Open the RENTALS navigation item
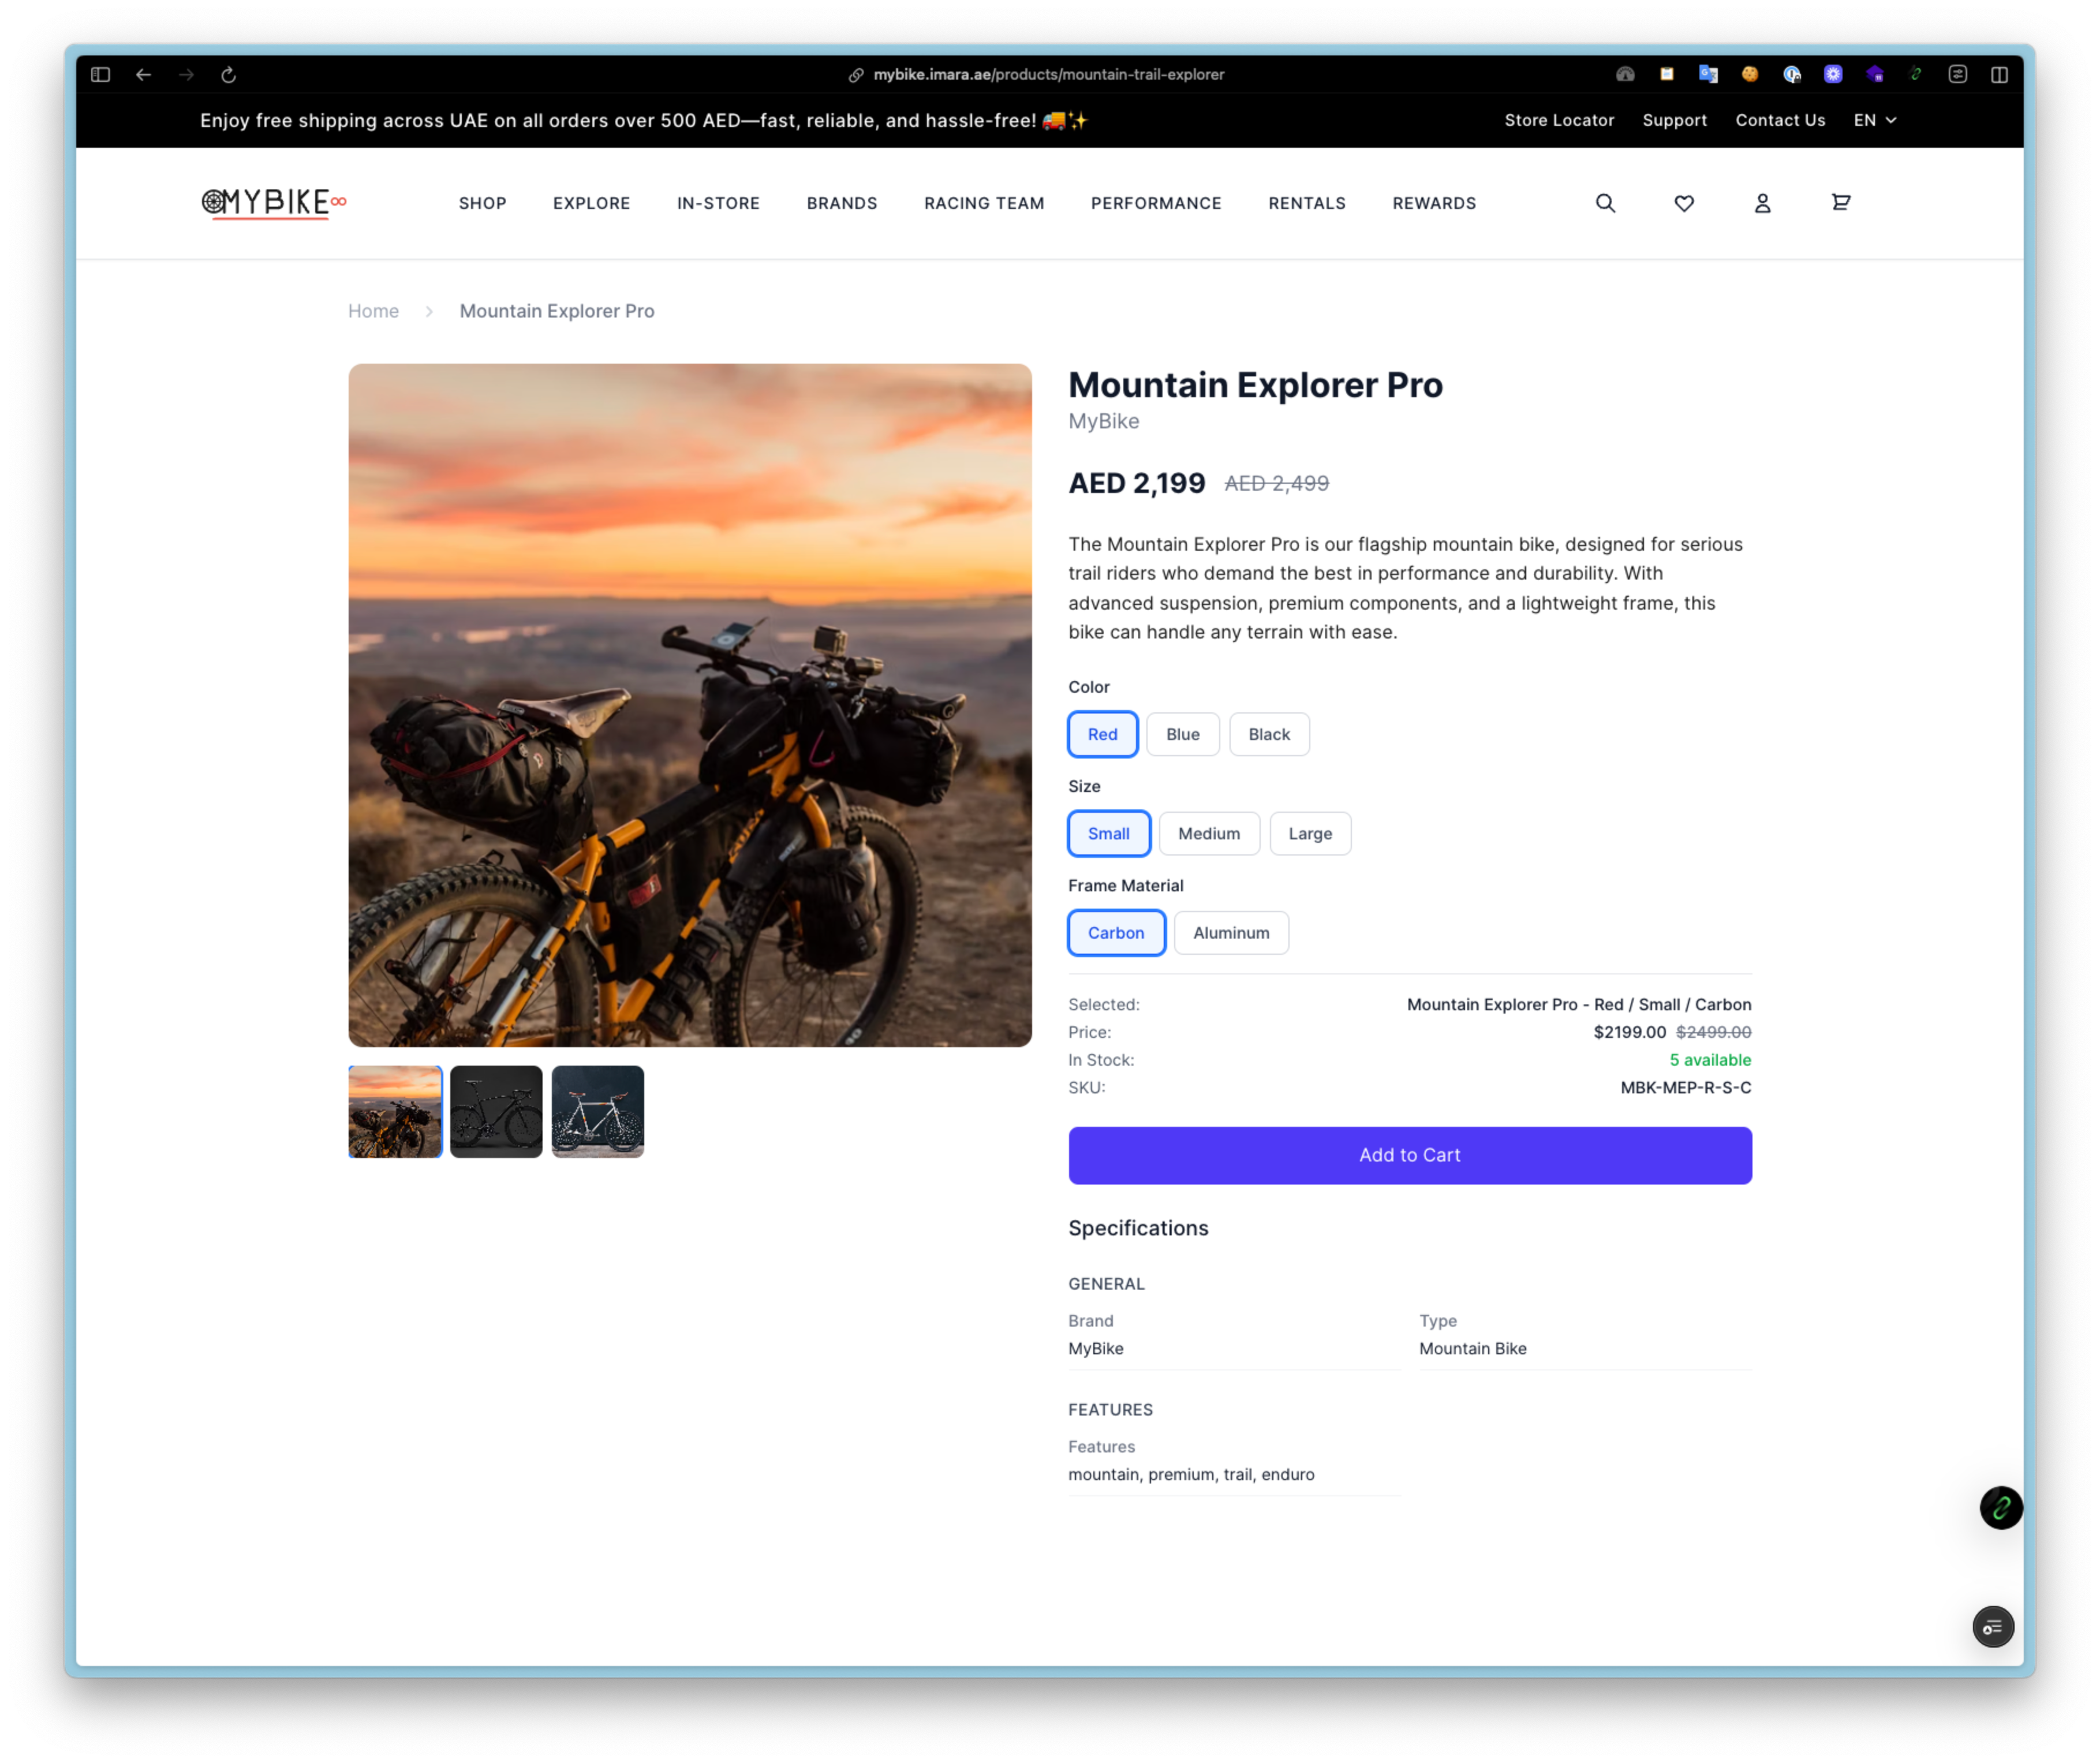Viewport: 2100px width, 1763px height. click(1306, 203)
